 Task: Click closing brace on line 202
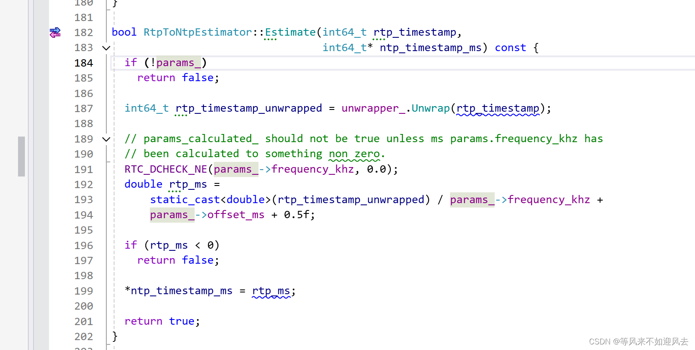point(115,336)
